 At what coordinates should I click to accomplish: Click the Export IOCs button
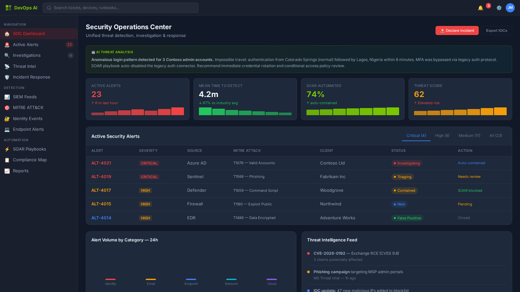tap(496, 30)
